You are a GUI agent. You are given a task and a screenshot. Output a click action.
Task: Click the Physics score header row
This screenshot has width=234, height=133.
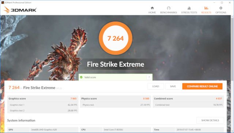click(116, 98)
